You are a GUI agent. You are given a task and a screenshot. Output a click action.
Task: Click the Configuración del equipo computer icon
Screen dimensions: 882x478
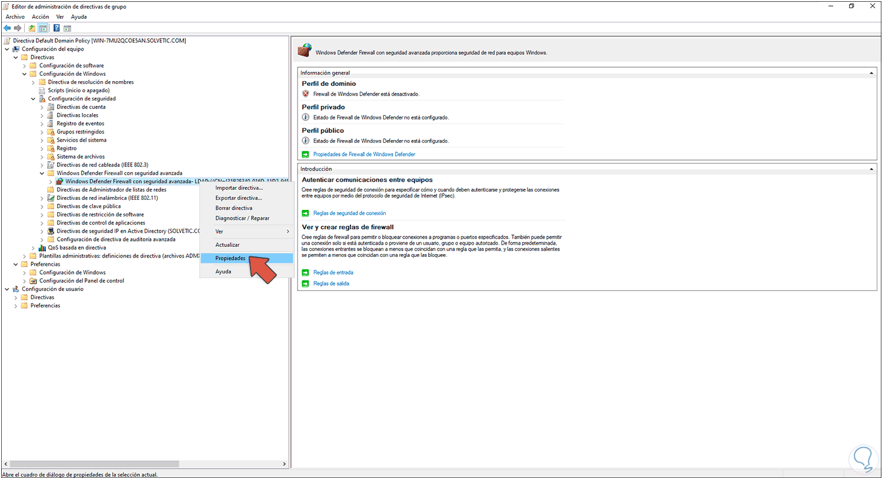(x=16, y=49)
